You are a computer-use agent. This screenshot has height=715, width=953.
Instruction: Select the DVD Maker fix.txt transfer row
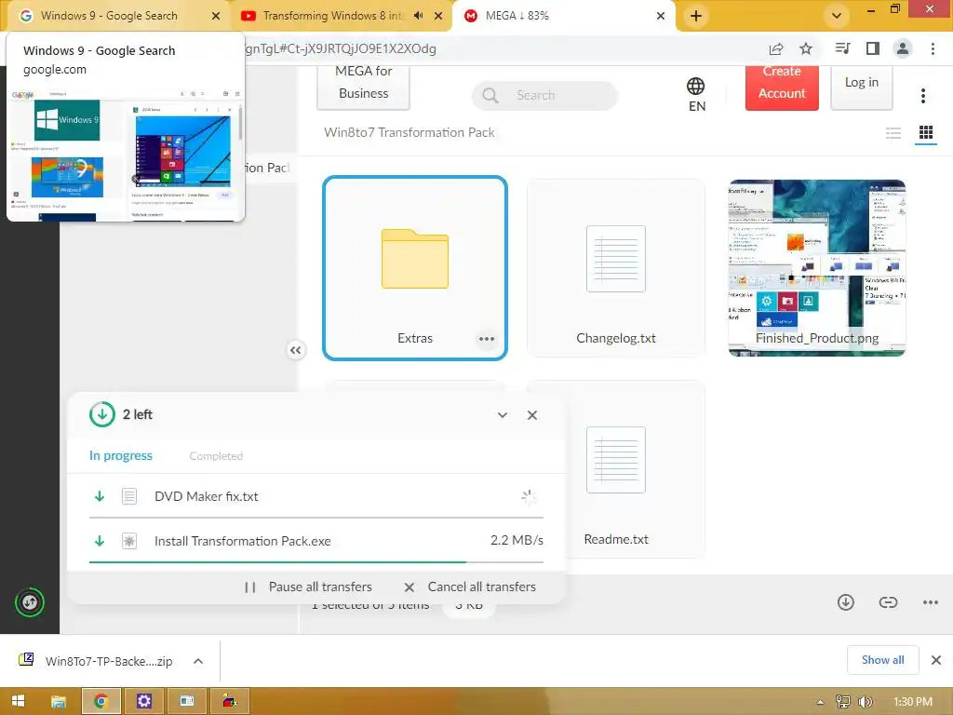click(x=316, y=496)
